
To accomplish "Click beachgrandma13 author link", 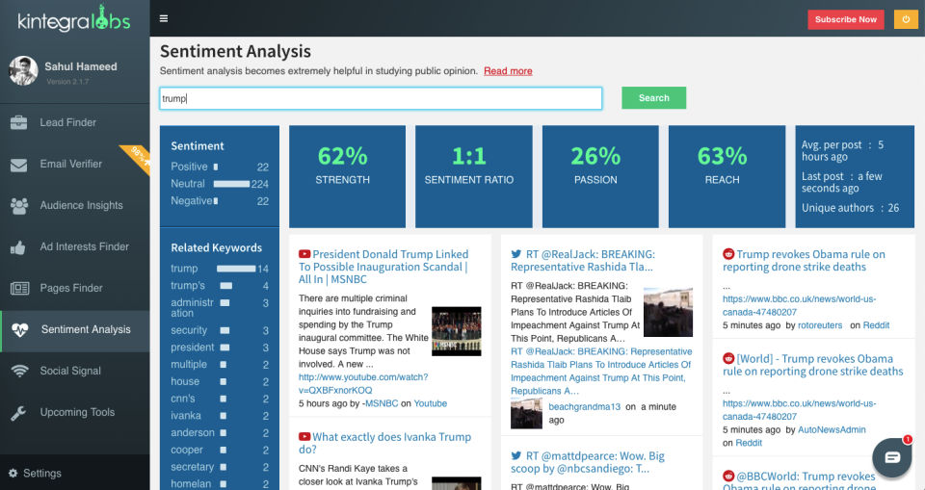I will click(x=584, y=406).
